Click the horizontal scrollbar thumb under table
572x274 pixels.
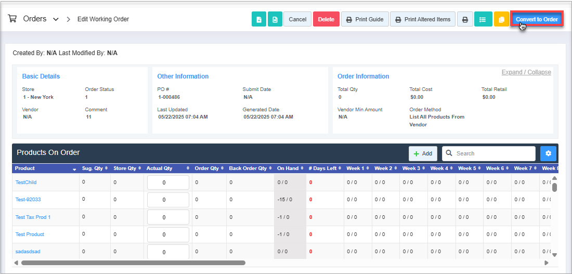tap(133, 263)
